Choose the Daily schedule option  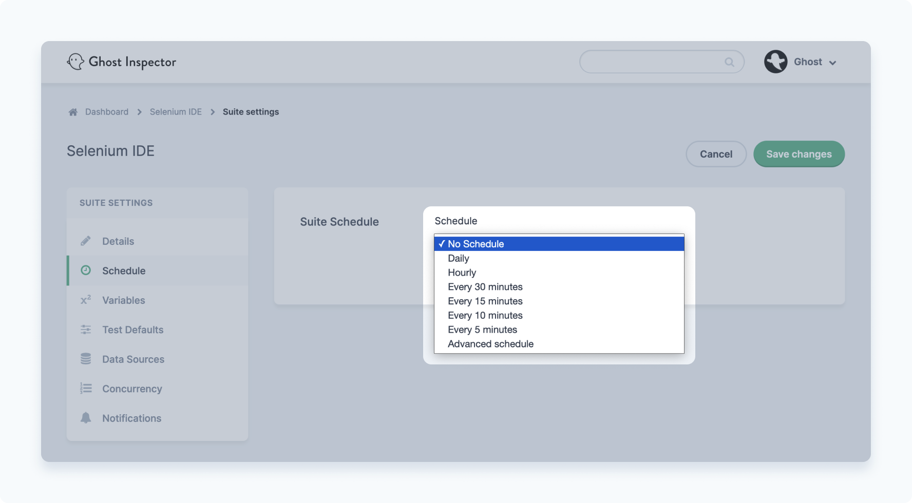[559, 258]
